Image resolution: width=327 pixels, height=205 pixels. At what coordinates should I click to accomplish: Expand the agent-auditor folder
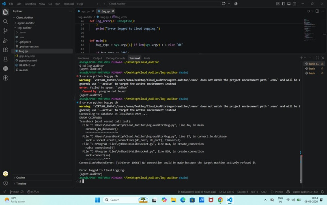coord(15,23)
